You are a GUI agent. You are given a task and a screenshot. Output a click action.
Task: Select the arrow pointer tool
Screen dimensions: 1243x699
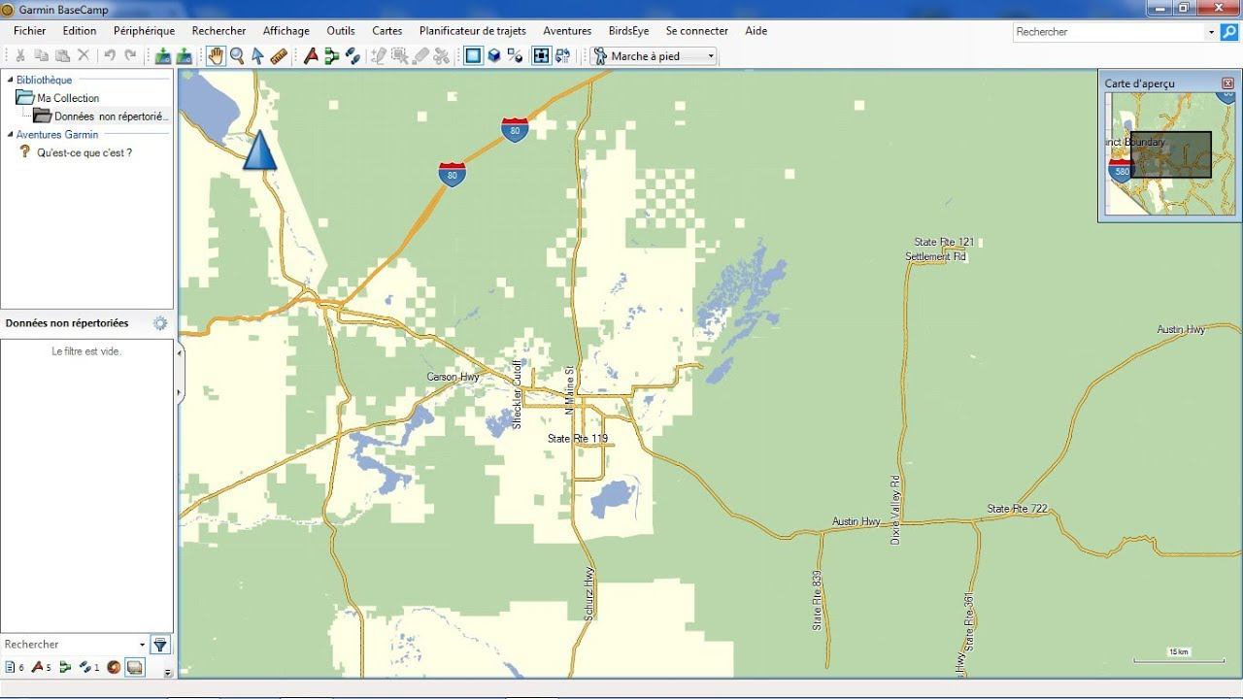point(257,56)
